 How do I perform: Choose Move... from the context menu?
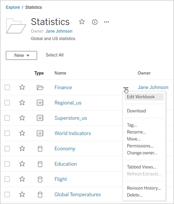(134, 139)
